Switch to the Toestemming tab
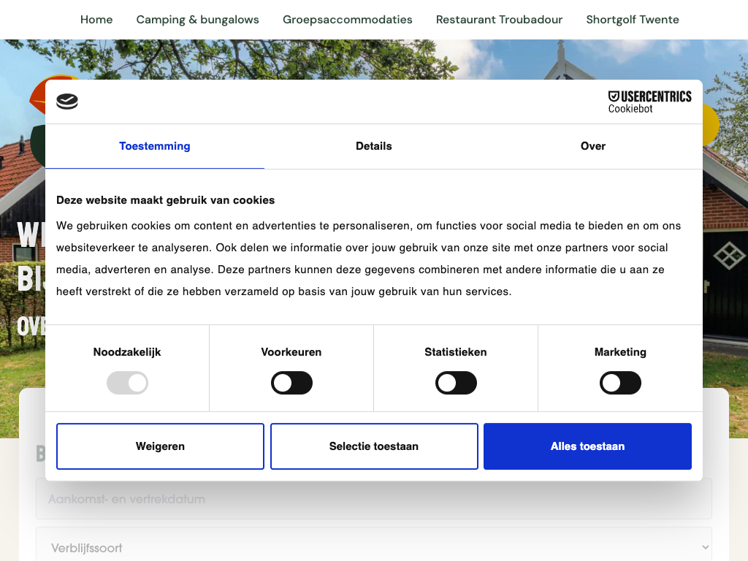 pyautogui.click(x=155, y=146)
